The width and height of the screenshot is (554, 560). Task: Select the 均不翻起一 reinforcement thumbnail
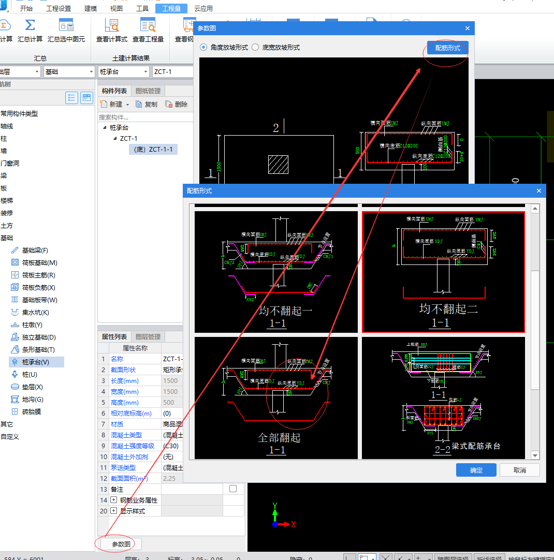point(276,272)
